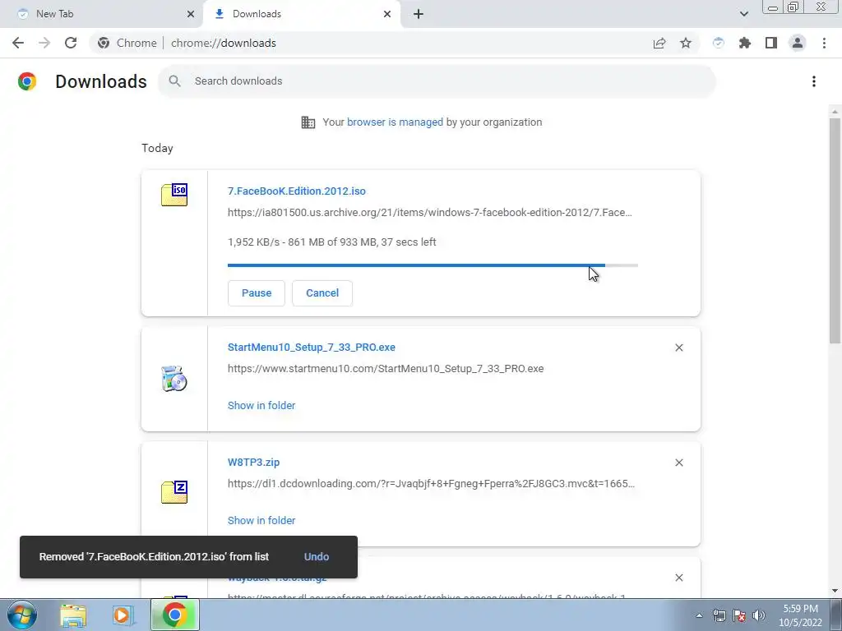842x631 pixels.
Task: Go back using the back arrow
Action: pos(18,43)
